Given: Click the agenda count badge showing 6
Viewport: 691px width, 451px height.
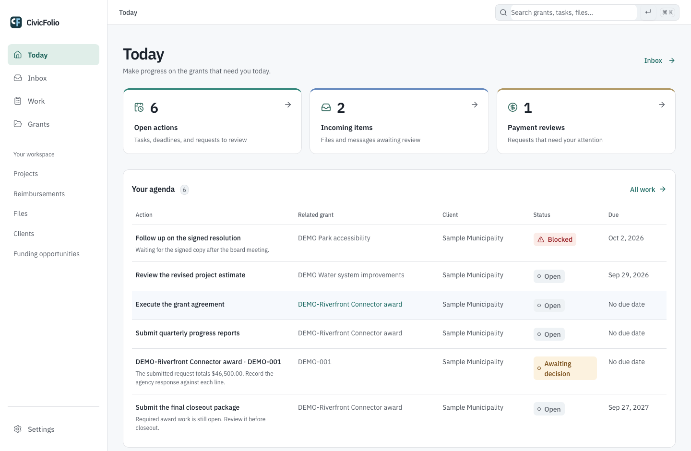Looking at the screenshot, I should (184, 190).
